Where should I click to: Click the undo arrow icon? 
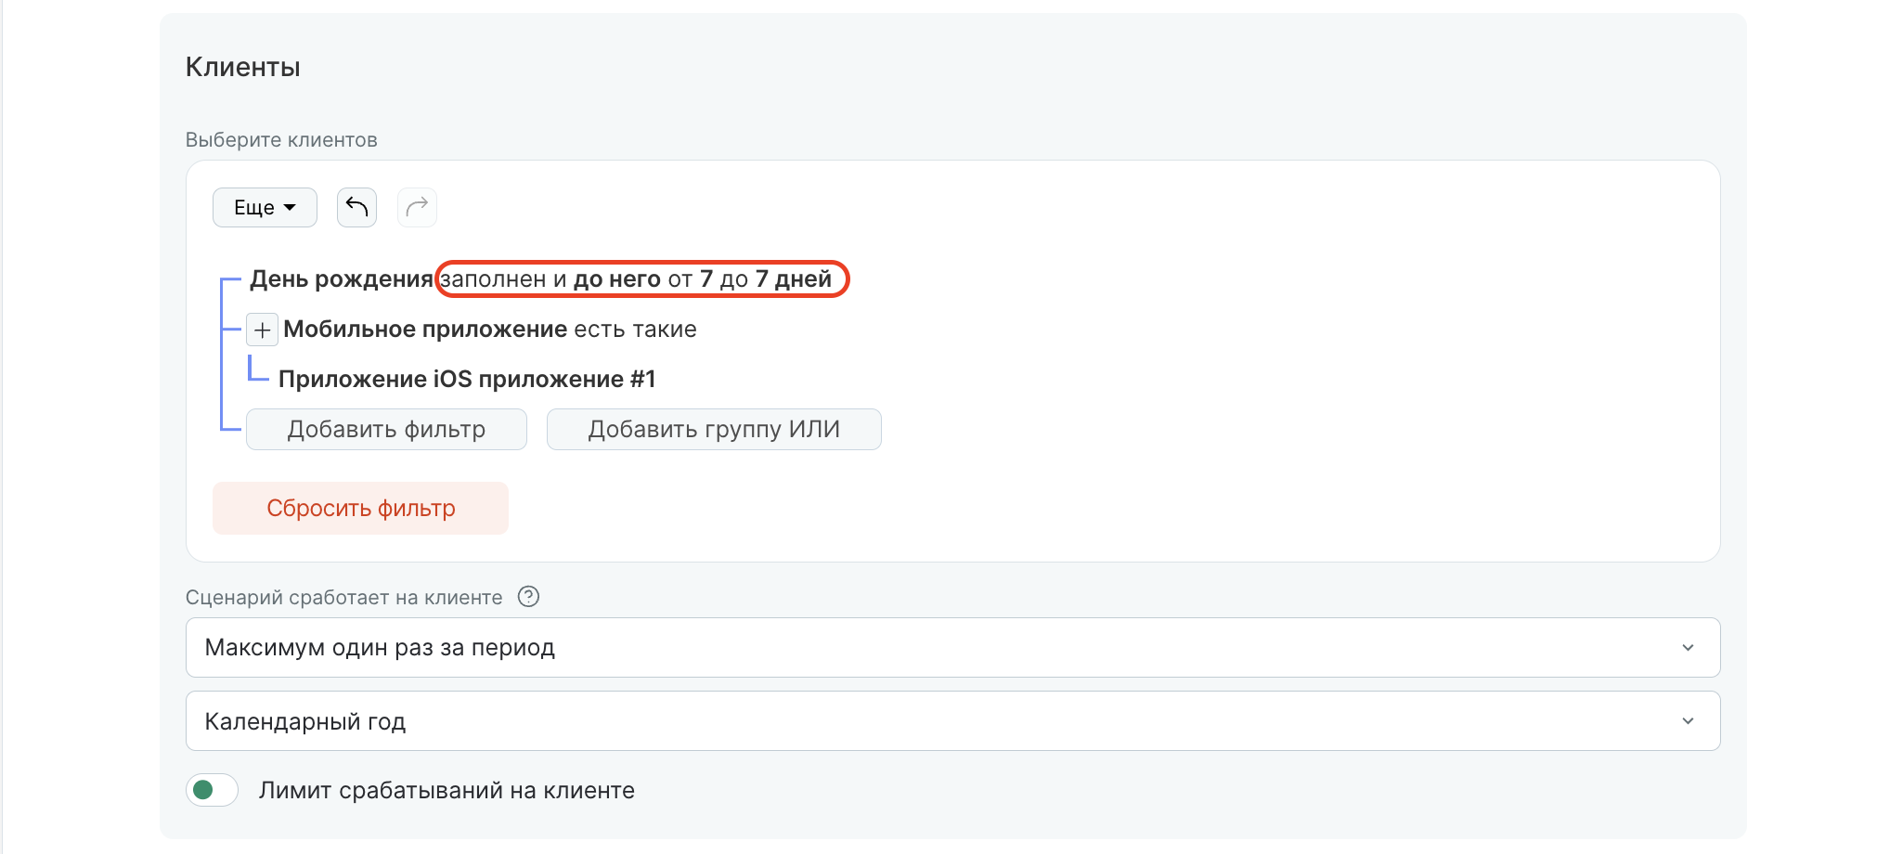point(356,207)
